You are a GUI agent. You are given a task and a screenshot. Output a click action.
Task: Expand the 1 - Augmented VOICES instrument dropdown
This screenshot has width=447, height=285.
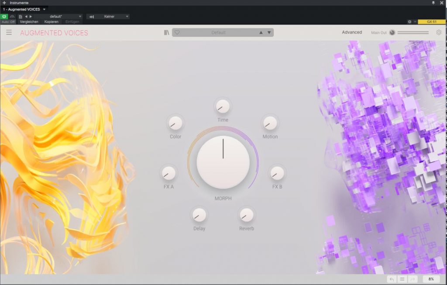pos(44,10)
